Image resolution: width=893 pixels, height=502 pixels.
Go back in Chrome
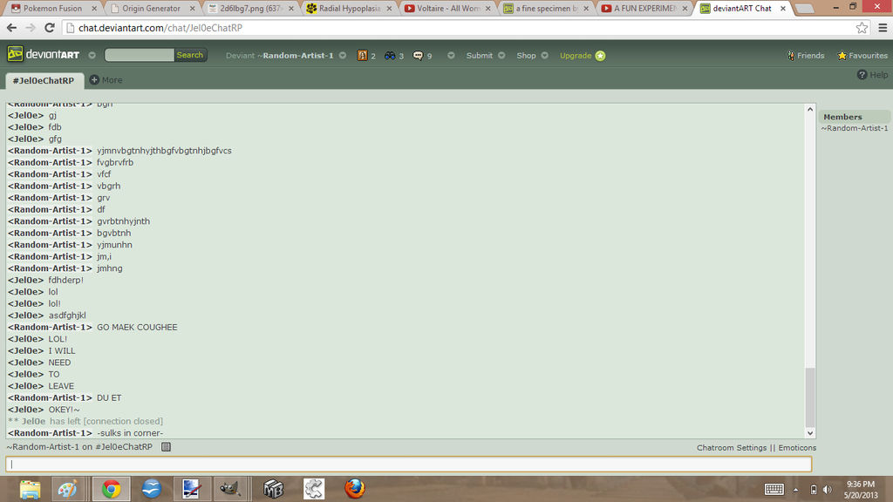11,27
